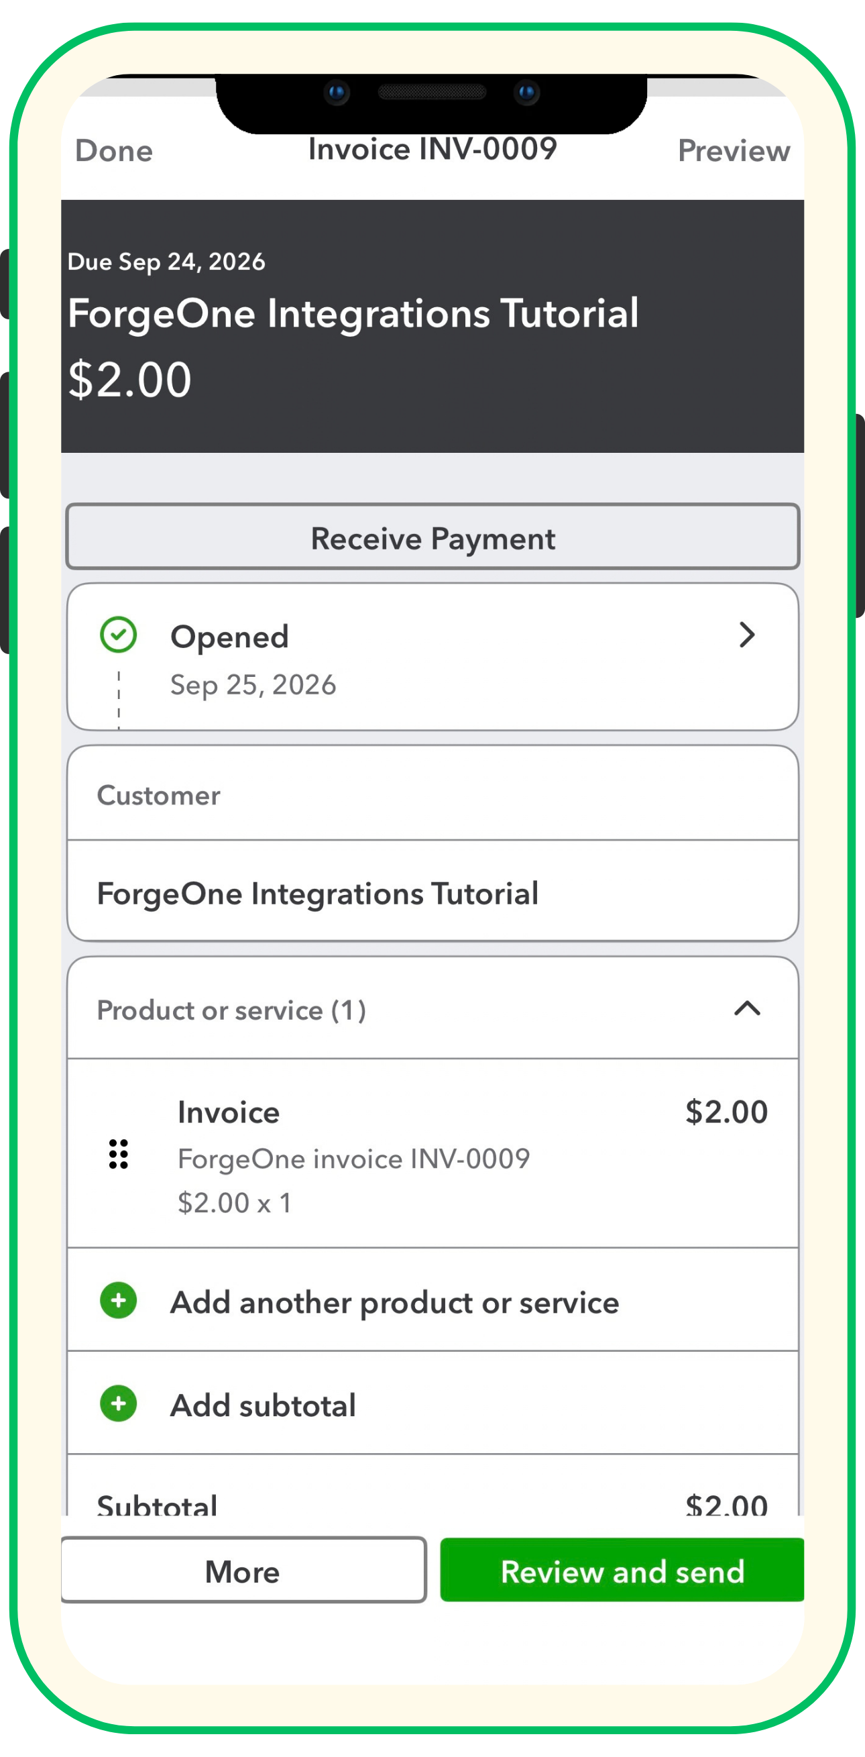Grab the drag handle of the Invoice line item

(119, 1154)
